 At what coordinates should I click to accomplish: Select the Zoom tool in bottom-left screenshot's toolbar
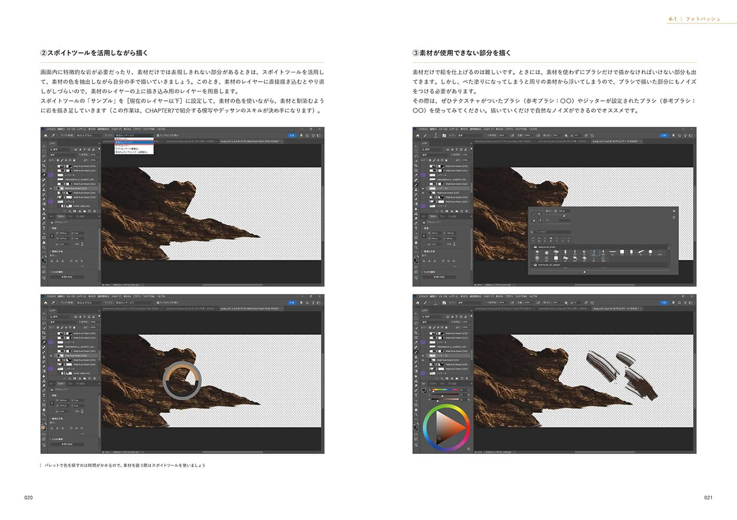coord(44,414)
